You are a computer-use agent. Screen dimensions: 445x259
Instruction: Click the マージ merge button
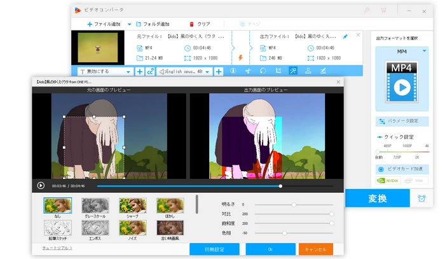click(x=250, y=24)
